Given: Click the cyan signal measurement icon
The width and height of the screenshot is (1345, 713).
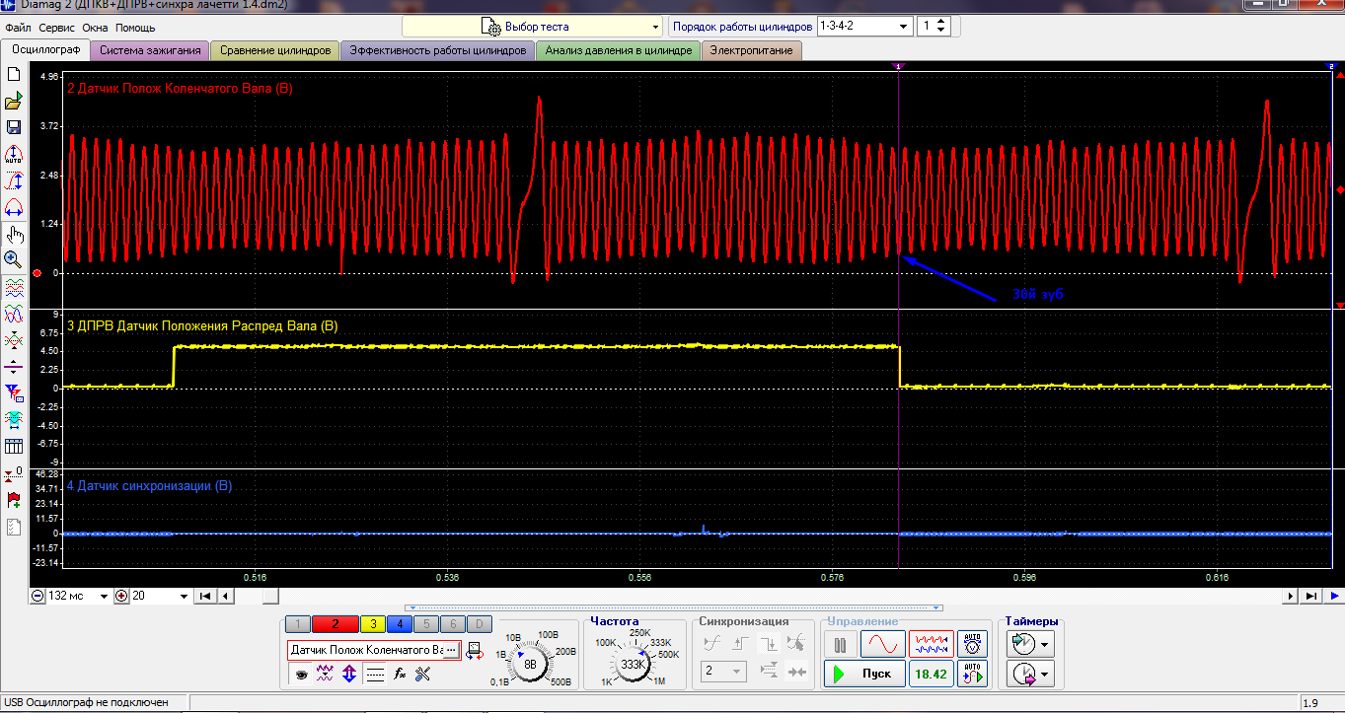Looking at the screenshot, I should click(14, 420).
